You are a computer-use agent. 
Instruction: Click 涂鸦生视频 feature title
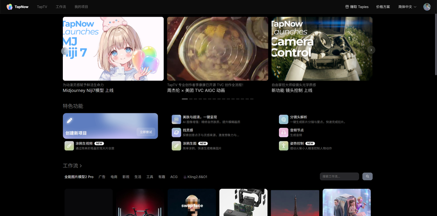point(84,143)
